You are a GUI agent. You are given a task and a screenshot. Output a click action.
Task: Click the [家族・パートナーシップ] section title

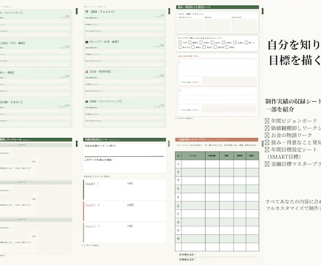[105, 102]
